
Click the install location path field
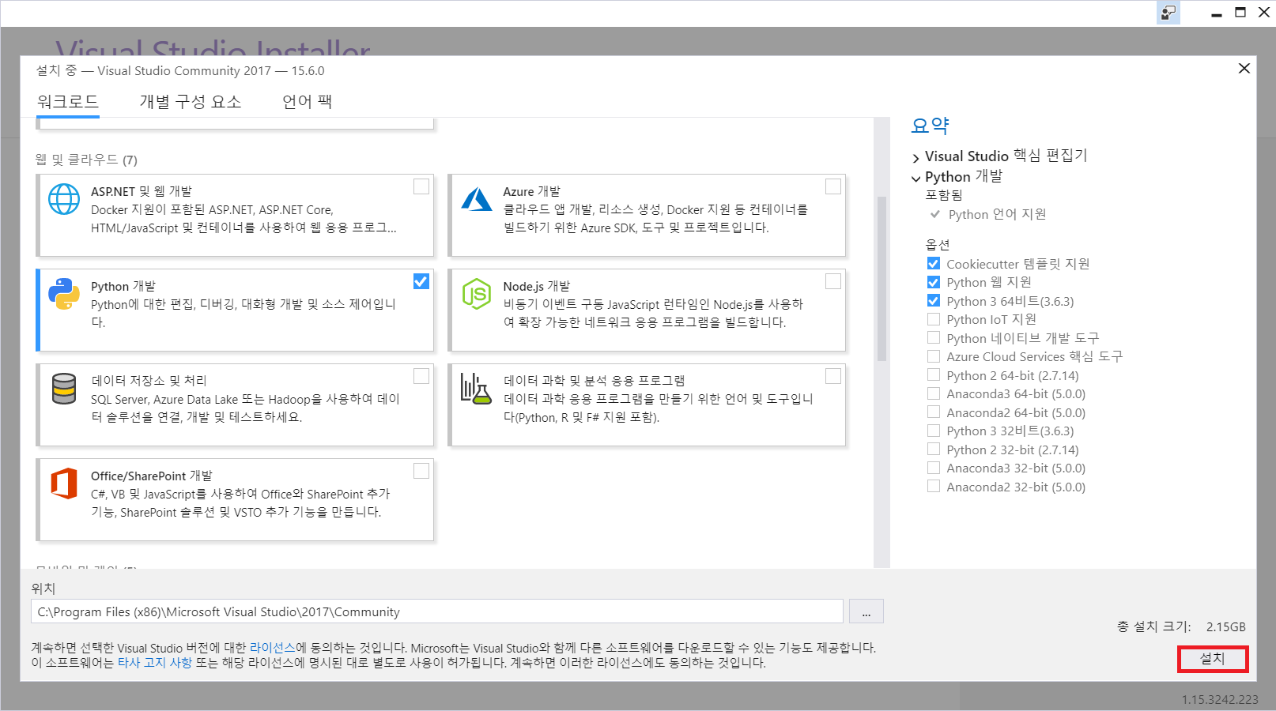tap(436, 611)
